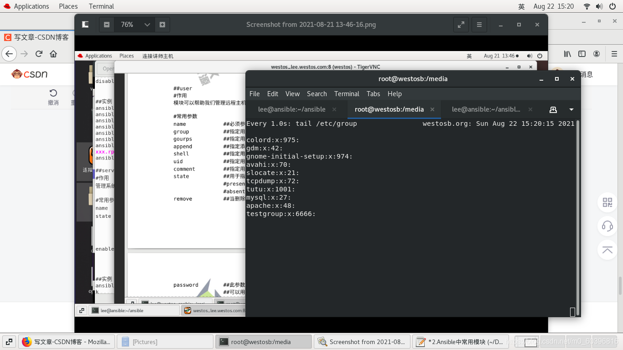Screen dimensions: 623x350
Task: Click the Every 1.0s: tail /etc/group header
Action: pos(301,124)
